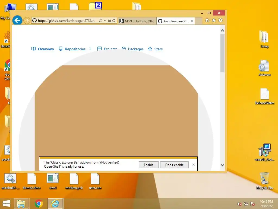Click the repositories count 2
This screenshot has width=278, height=209.
(90, 49)
